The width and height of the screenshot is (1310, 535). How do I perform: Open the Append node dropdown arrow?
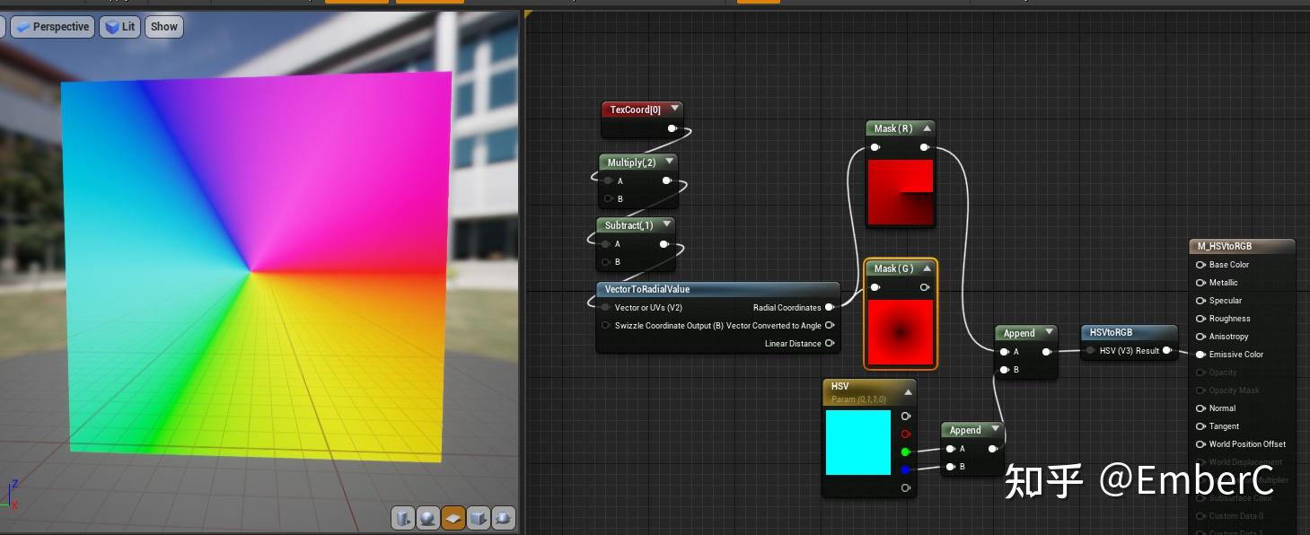pyautogui.click(x=1049, y=331)
